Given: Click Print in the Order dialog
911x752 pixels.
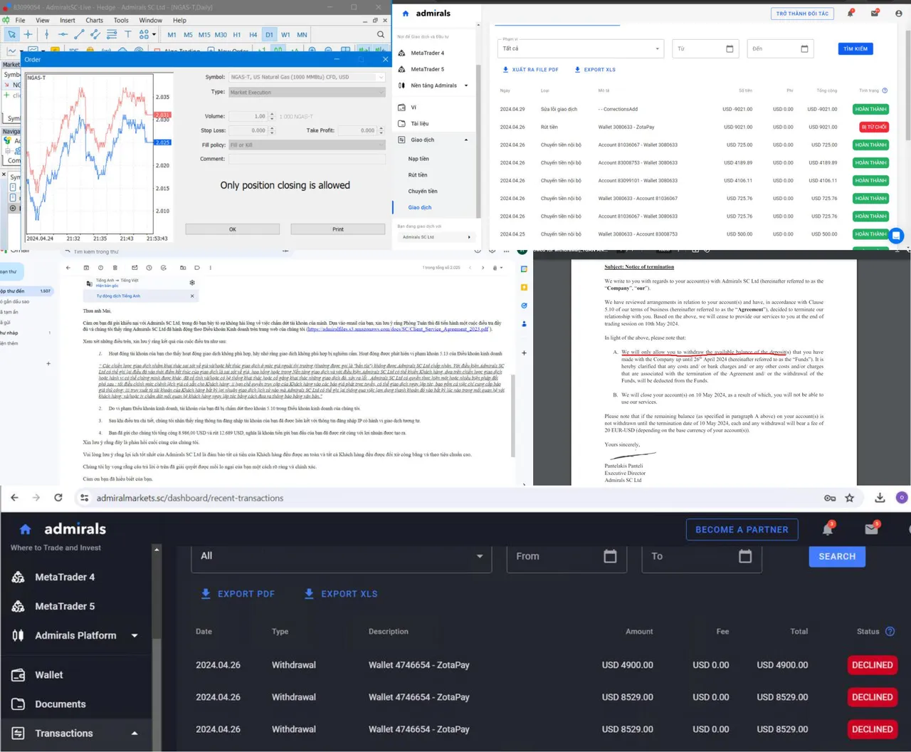Looking at the screenshot, I should (x=338, y=229).
